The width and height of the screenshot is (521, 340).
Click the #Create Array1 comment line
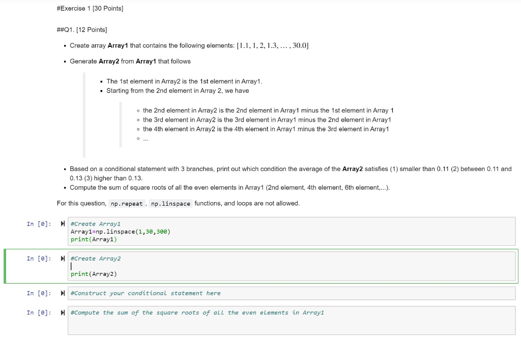[96, 224]
